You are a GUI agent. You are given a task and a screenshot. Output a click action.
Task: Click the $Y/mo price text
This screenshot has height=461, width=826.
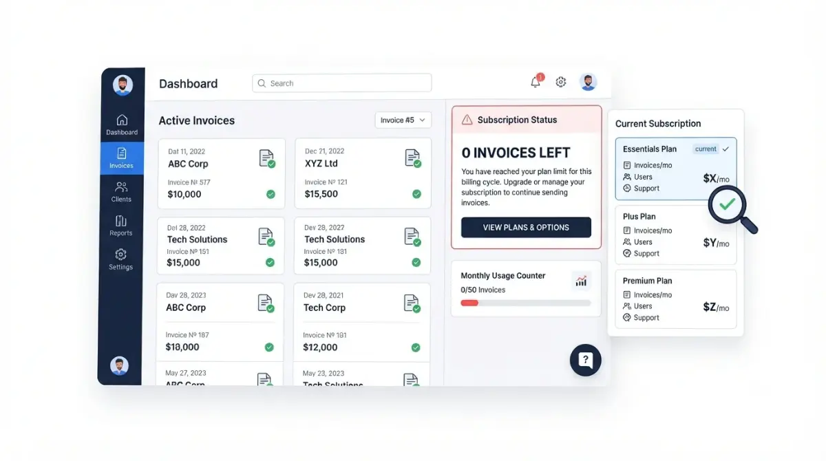[x=716, y=242]
